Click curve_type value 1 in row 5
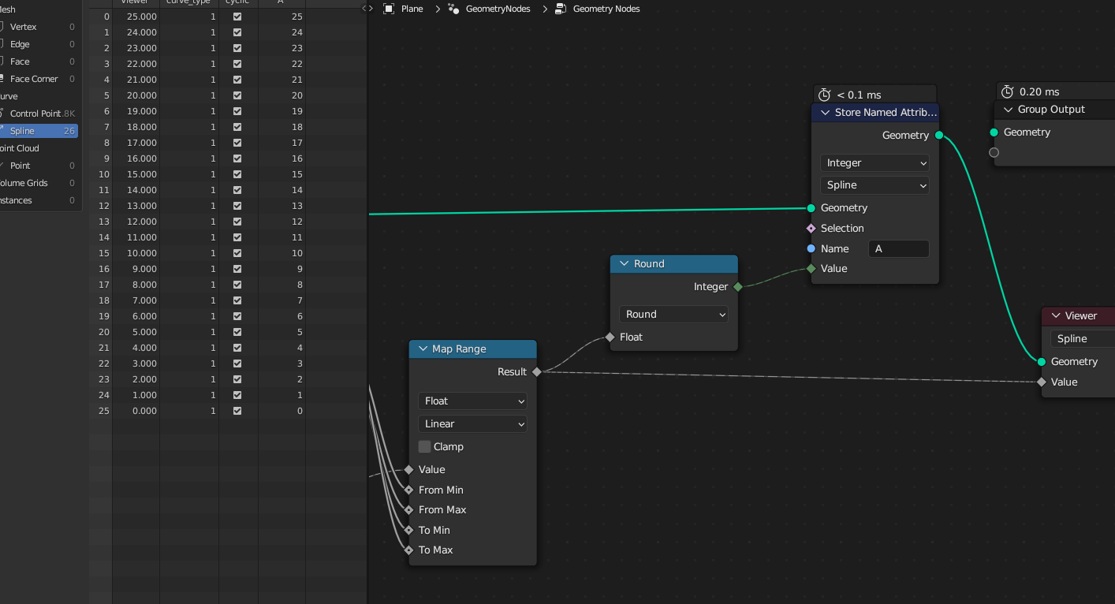 tap(189, 95)
